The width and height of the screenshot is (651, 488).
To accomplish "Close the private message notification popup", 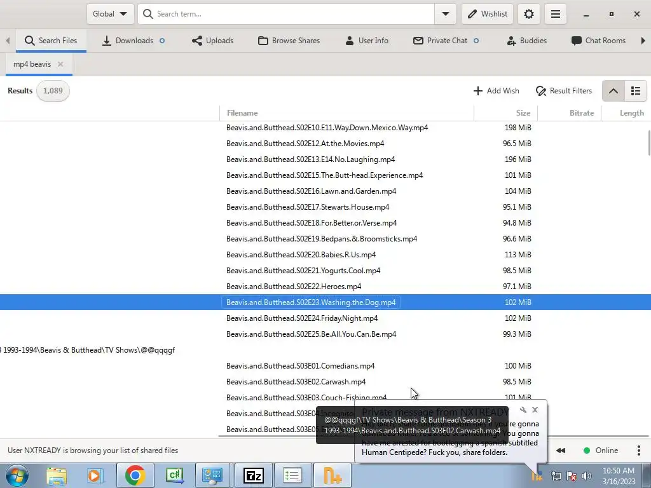I will coord(535,410).
